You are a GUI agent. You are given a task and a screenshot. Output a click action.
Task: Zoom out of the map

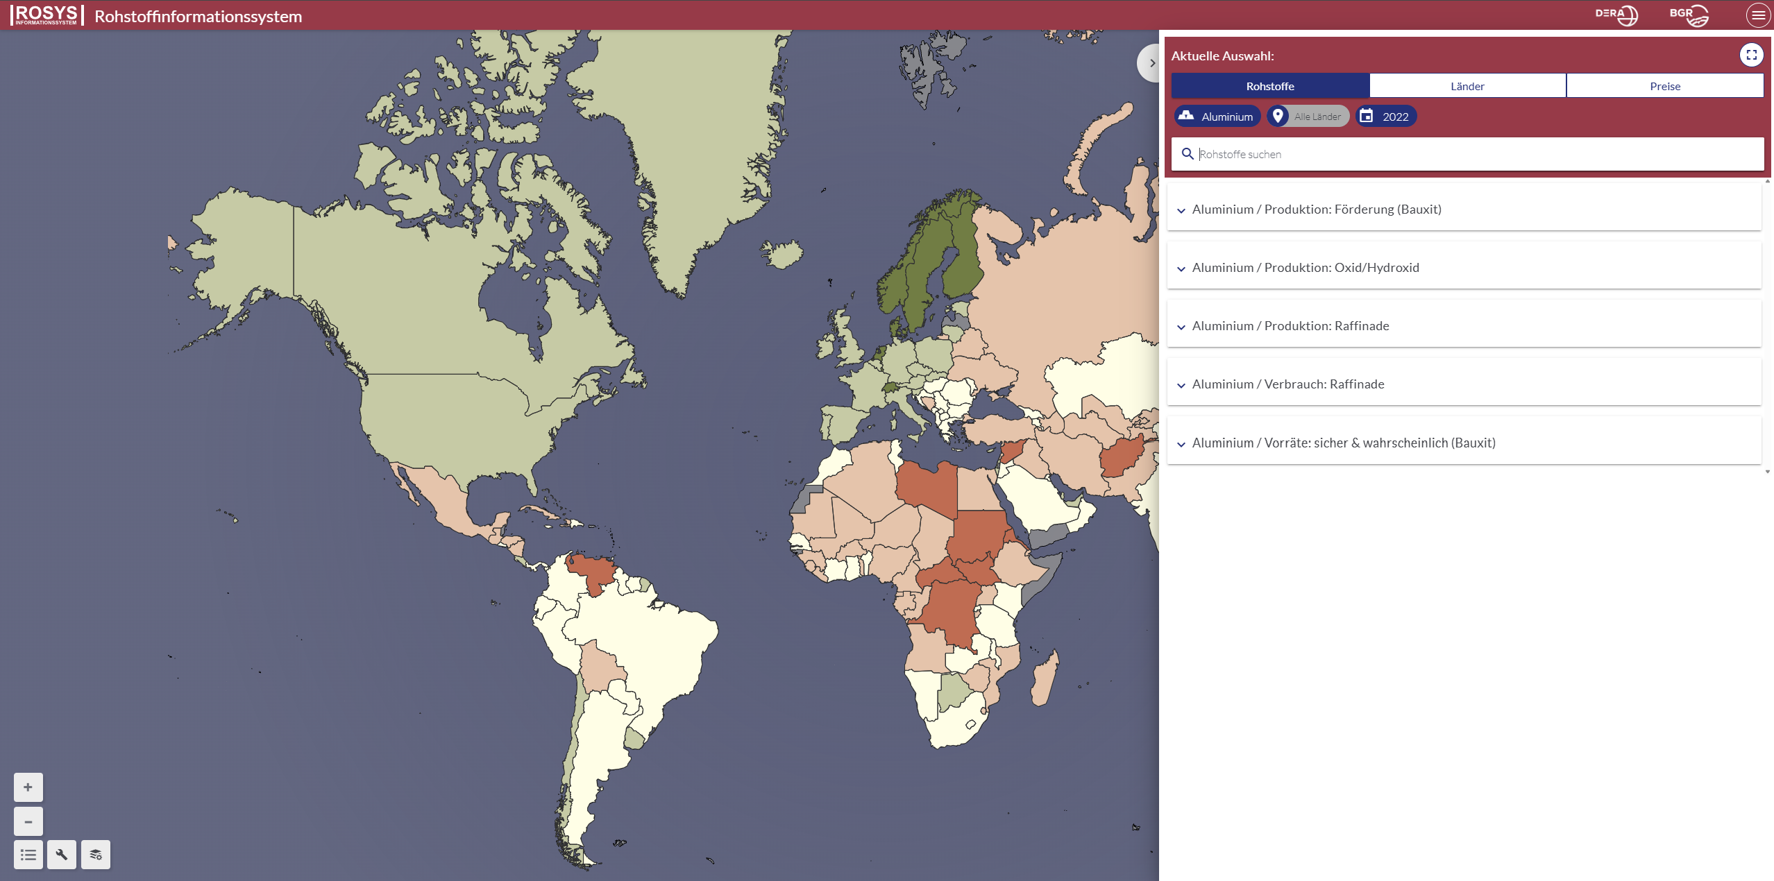tap(28, 821)
